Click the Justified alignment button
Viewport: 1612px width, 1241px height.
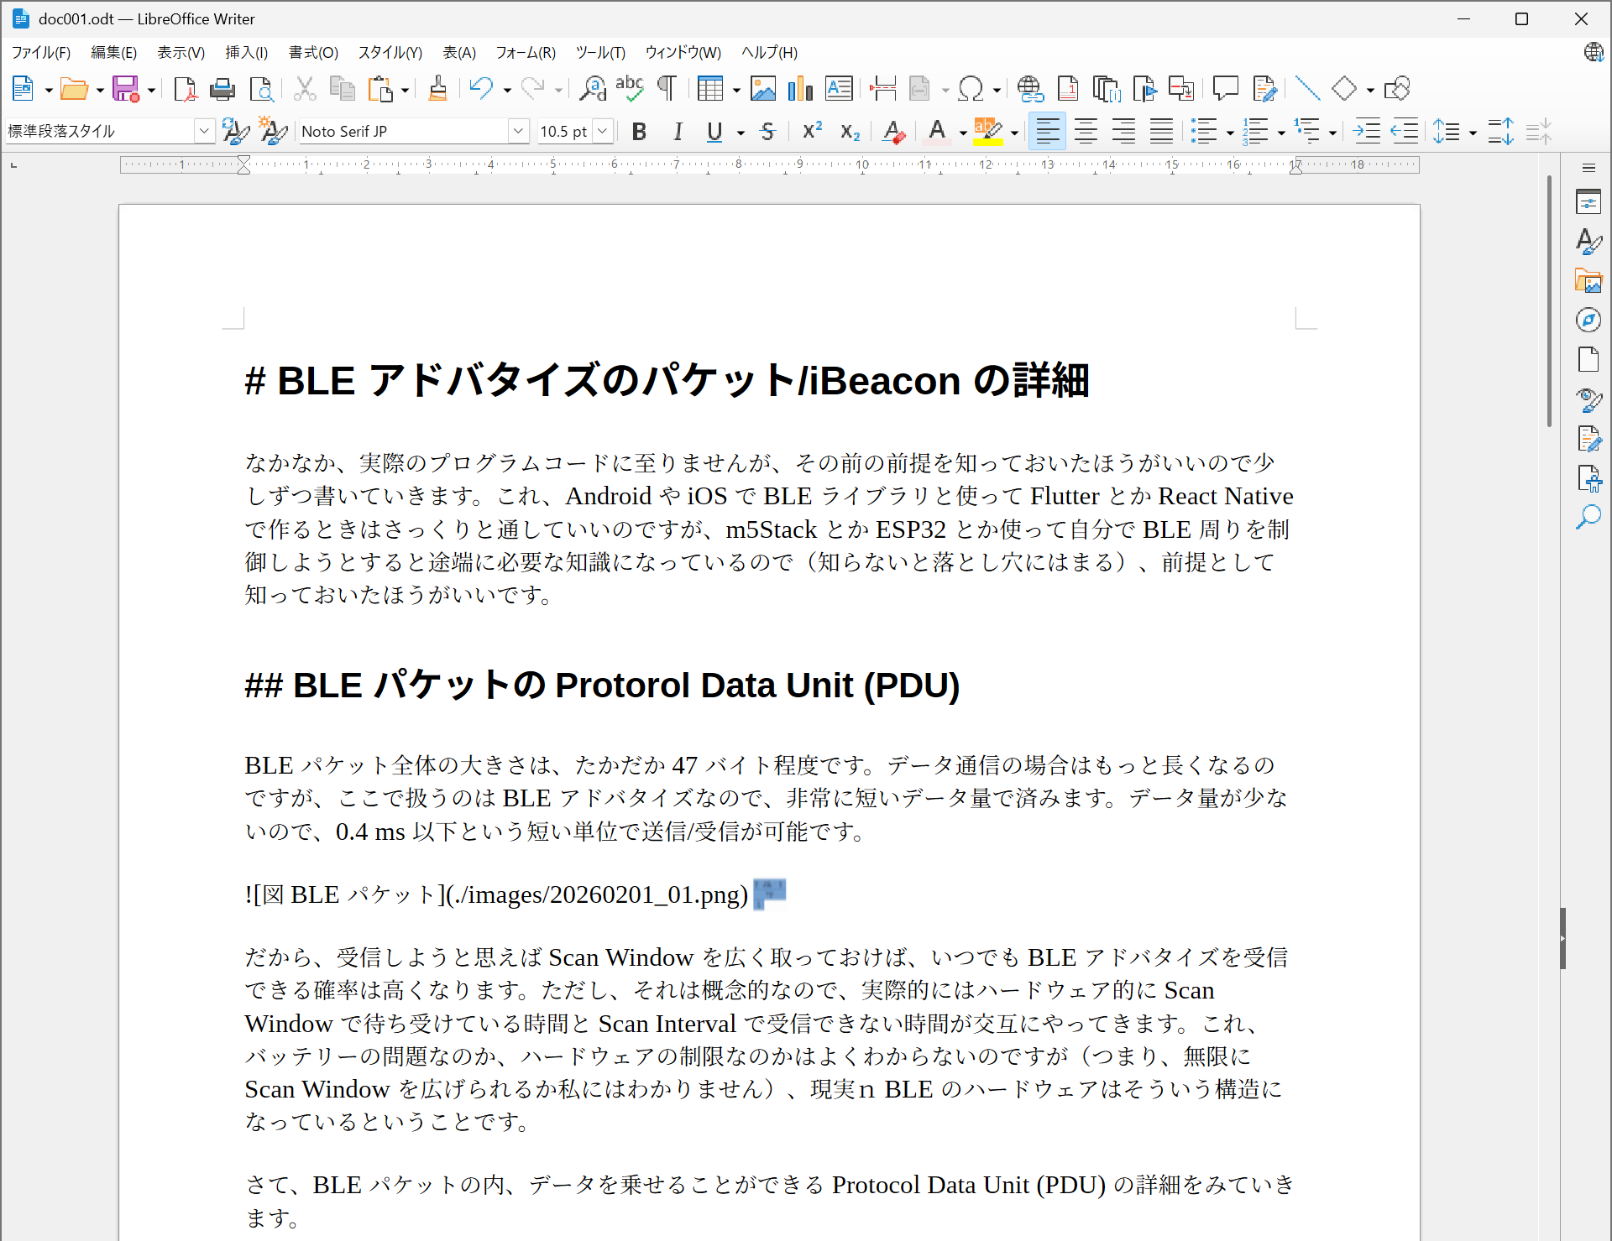point(1161,132)
